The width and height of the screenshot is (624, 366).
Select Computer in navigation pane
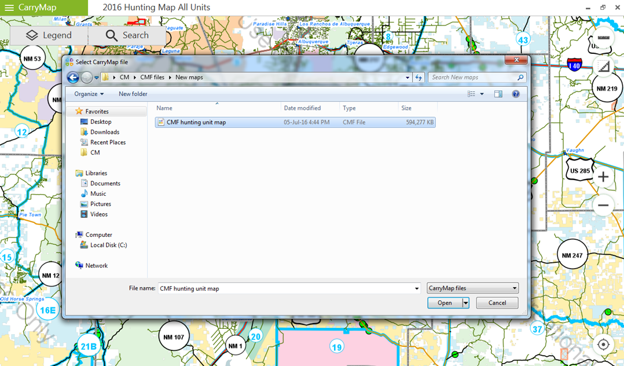click(98, 235)
